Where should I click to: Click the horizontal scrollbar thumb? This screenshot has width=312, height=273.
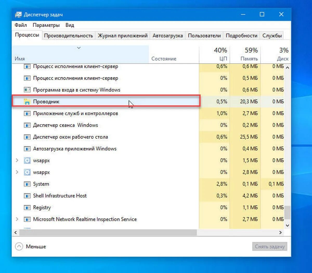[108, 232]
